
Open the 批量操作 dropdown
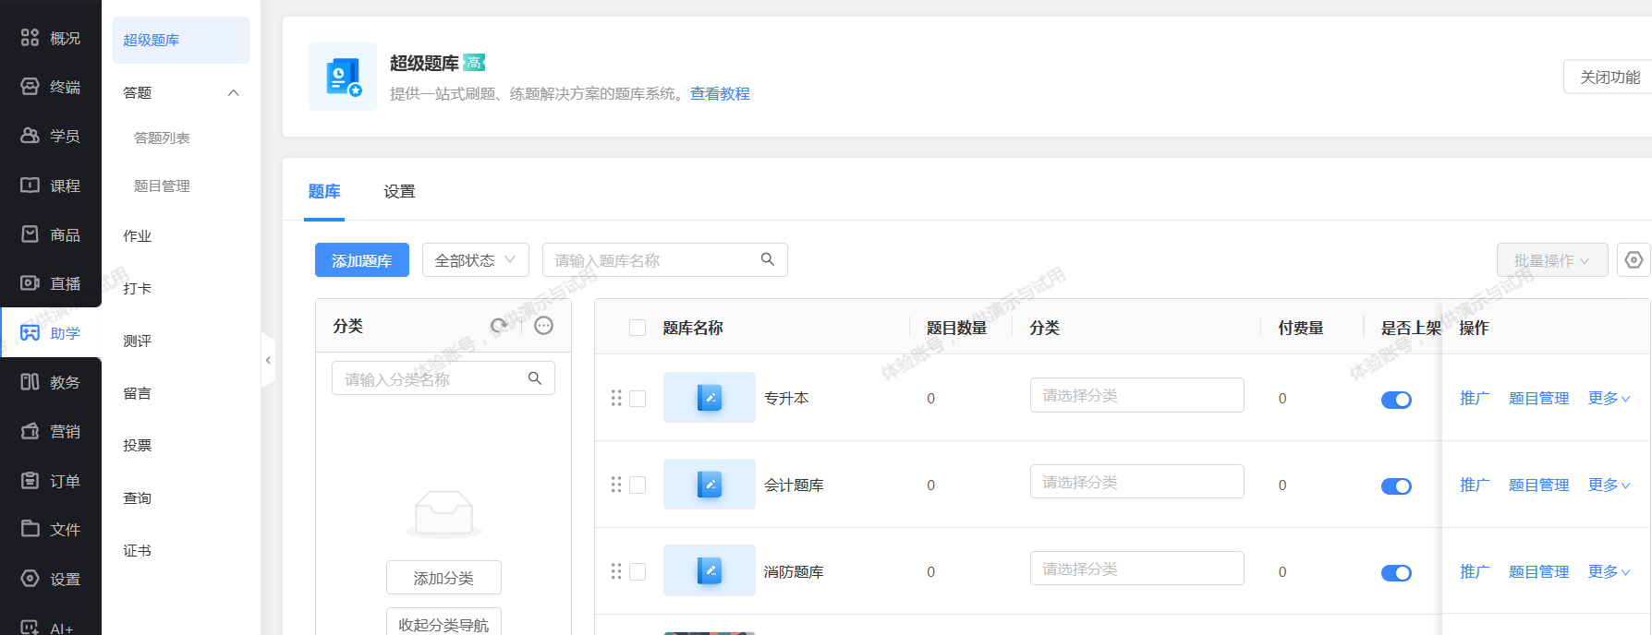[1552, 260]
